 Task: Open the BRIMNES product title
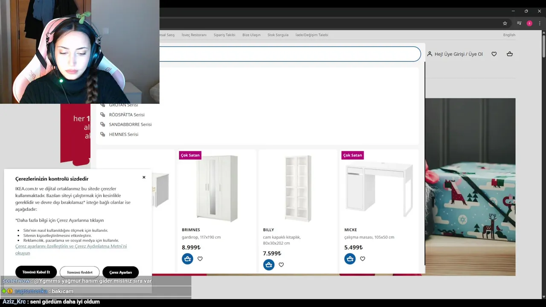[191, 230]
